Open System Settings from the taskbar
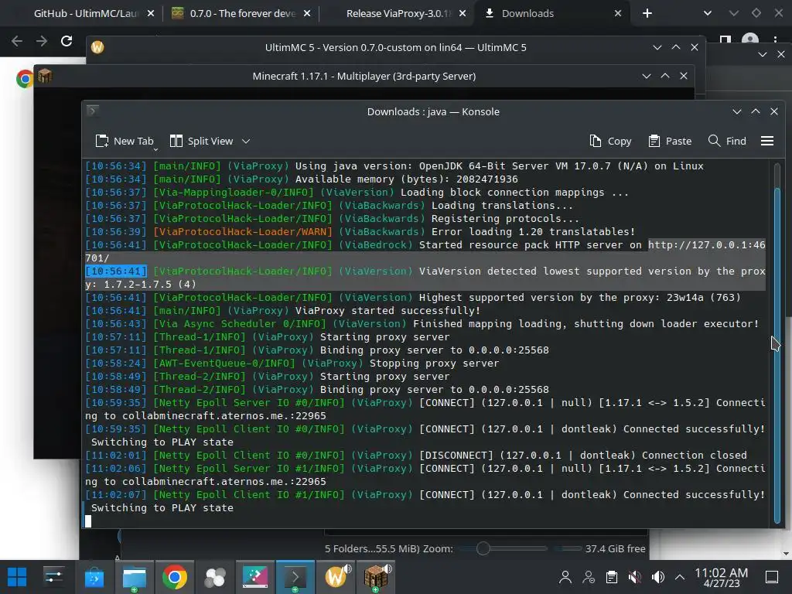 coord(53,577)
